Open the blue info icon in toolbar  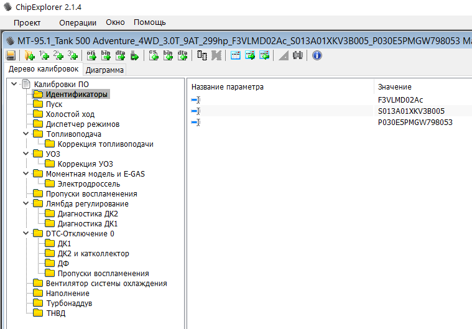tap(317, 55)
